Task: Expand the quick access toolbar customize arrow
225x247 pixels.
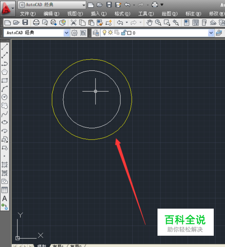Action: (x=162, y=5)
